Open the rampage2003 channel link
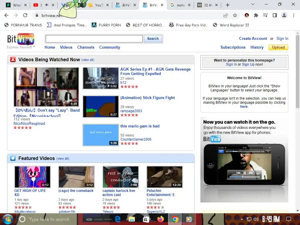This screenshot has width=300, height=225. [131, 111]
